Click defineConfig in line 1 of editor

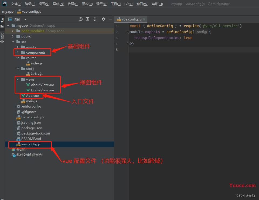point(160,26)
